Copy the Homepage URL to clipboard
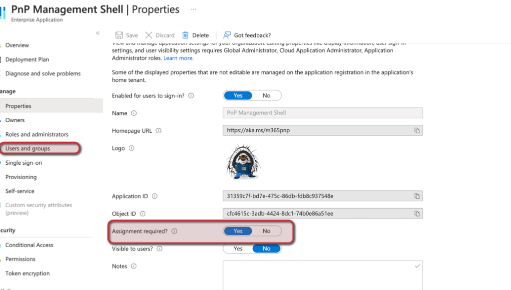The width and height of the screenshot is (511, 290). pos(417,131)
